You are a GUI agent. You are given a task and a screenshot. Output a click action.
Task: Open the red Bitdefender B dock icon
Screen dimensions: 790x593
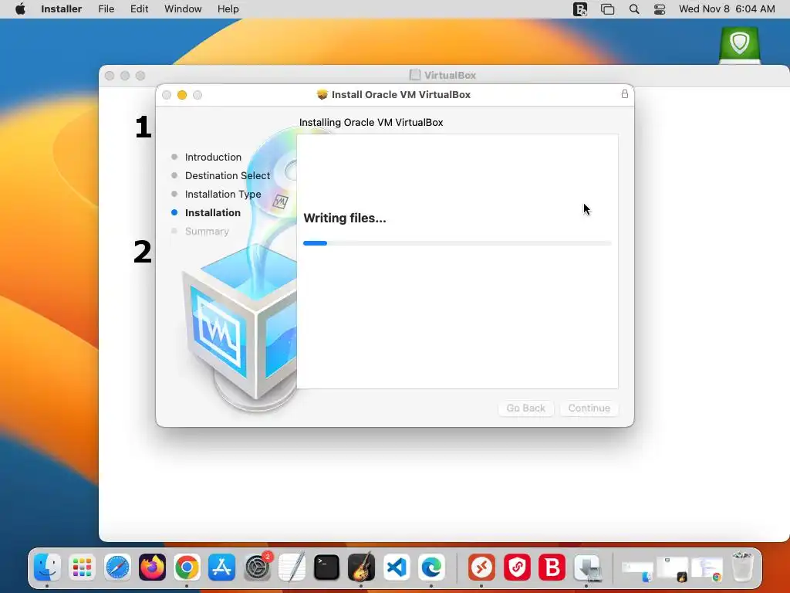coord(552,568)
